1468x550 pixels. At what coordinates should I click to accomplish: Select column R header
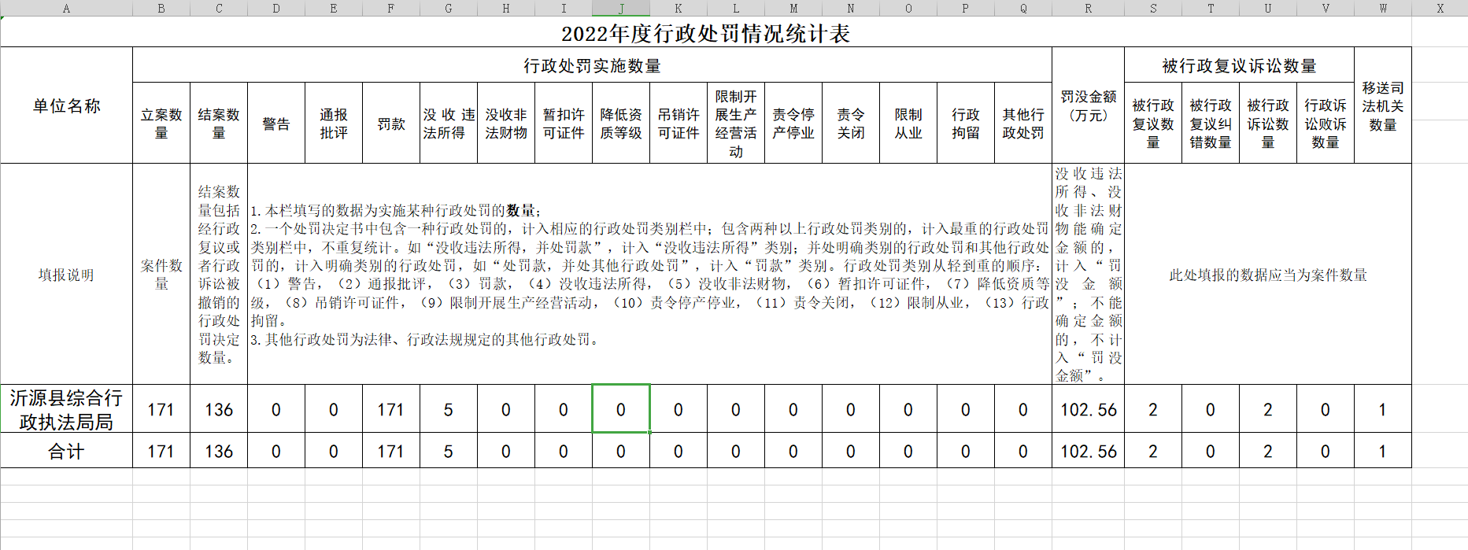click(1088, 9)
